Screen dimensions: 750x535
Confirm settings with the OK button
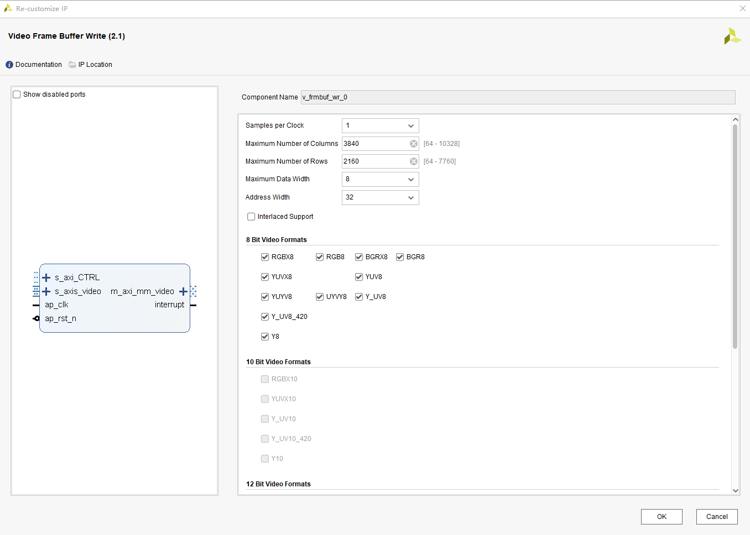click(x=662, y=517)
